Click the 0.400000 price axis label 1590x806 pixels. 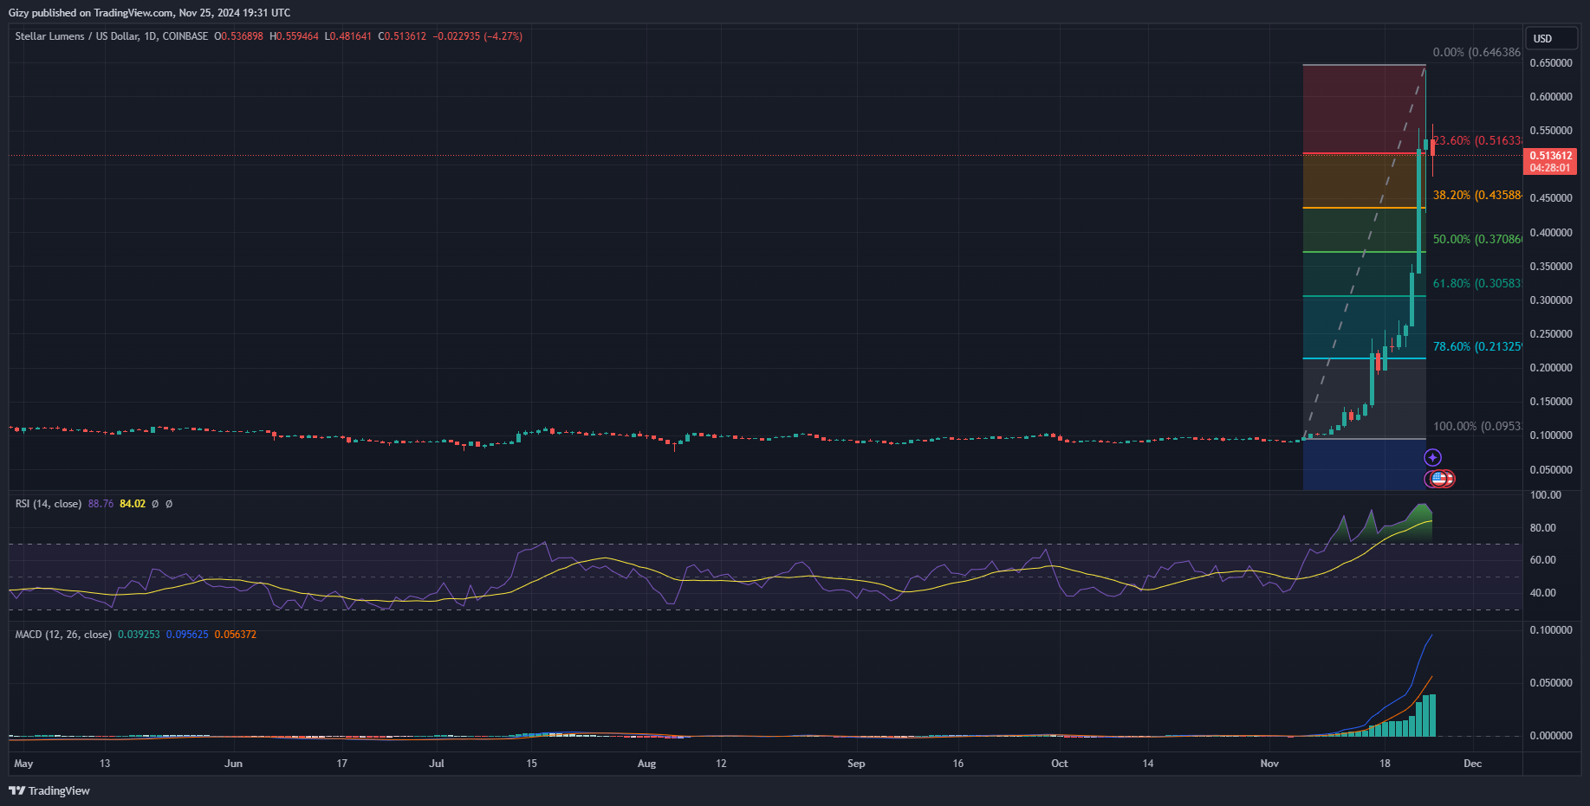point(1551,233)
